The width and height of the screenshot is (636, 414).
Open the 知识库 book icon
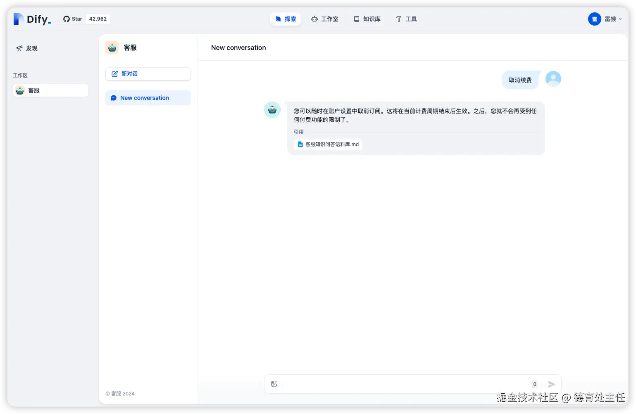[356, 19]
